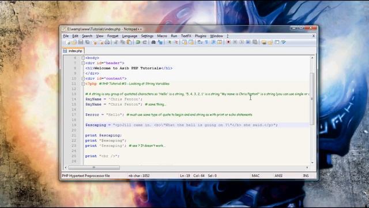
Task: Click the Zoom Out toolbar icon
Action: (x=176, y=42)
